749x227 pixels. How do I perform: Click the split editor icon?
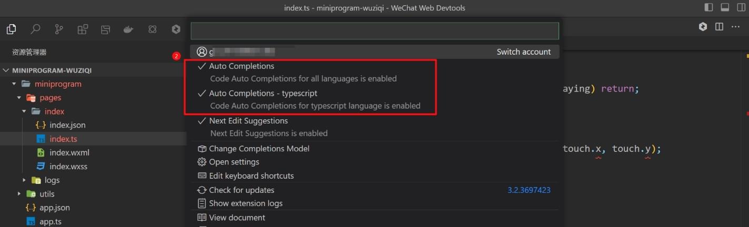tap(719, 27)
